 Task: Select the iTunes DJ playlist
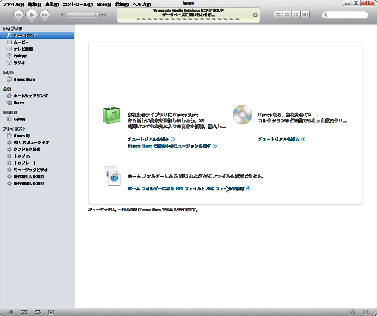tap(37, 136)
